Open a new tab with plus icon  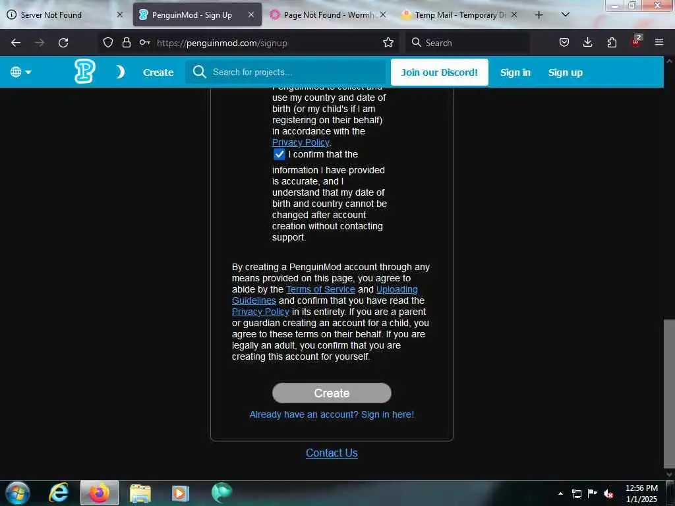click(539, 15)
